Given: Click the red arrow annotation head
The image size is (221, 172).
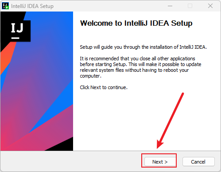Looking at the screenshot, I should (159, 144).
